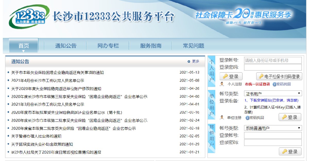
Task: Click the info icon for 个人用户 密码找回
Action: tap(274, 84)
